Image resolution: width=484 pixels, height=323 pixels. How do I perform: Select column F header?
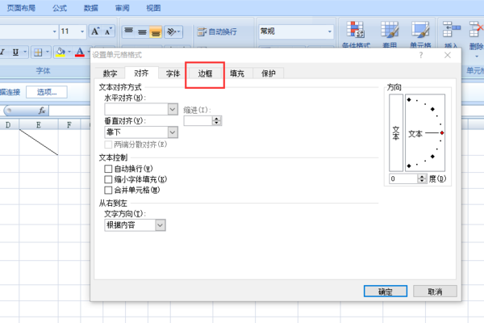pyautogui.click(x=69, y=125)
